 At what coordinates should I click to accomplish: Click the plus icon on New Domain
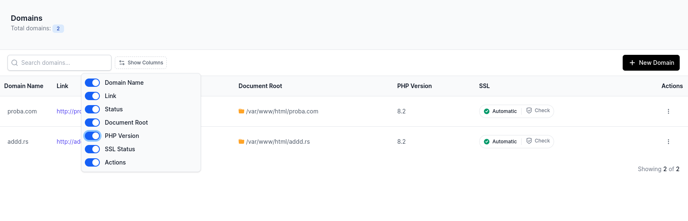tap(632, 63)
